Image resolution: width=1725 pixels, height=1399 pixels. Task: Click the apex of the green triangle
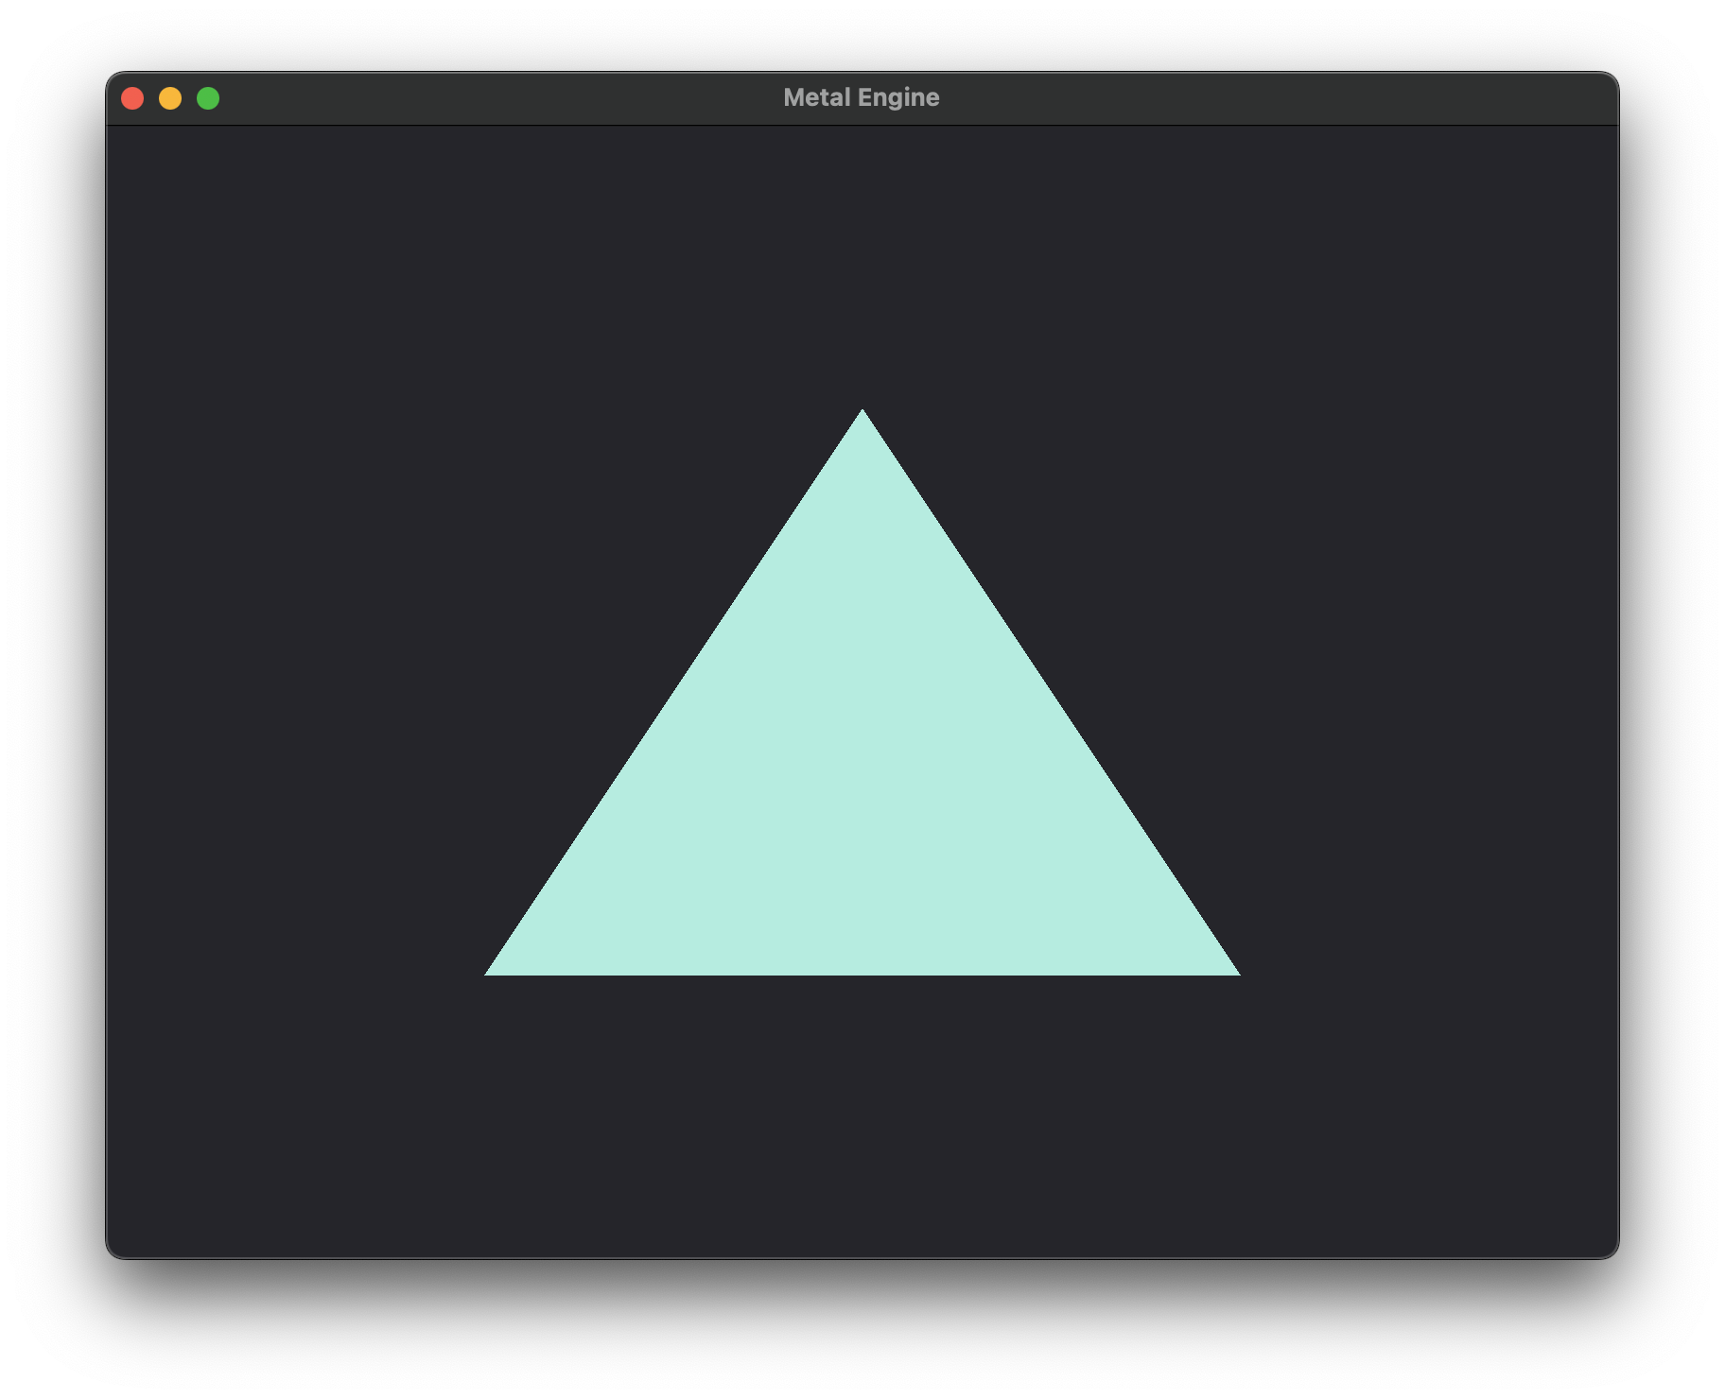point(861,411)
